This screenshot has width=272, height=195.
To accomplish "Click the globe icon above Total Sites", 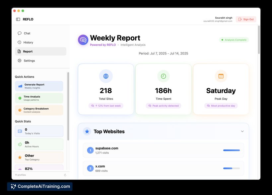I will pyautogui.click(x=106, y=76).
